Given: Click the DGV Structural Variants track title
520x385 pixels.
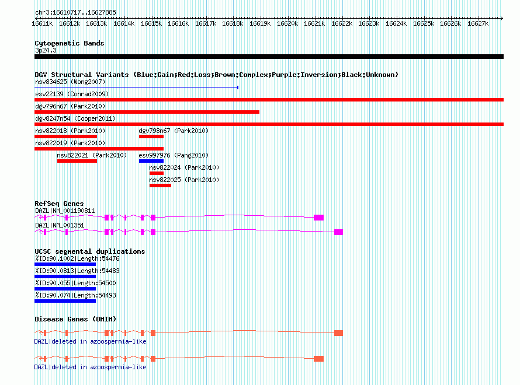Looking at the screenshot, I should (x=217, y=75).
